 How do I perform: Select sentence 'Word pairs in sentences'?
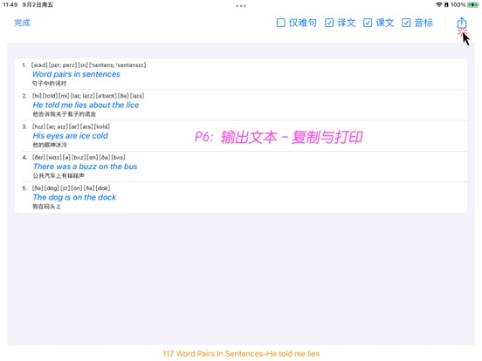(76, 74)
